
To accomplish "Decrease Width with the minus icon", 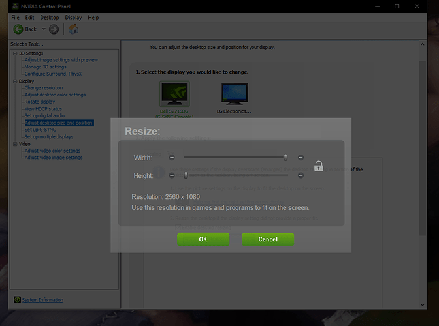I will [x=172, y=158].
